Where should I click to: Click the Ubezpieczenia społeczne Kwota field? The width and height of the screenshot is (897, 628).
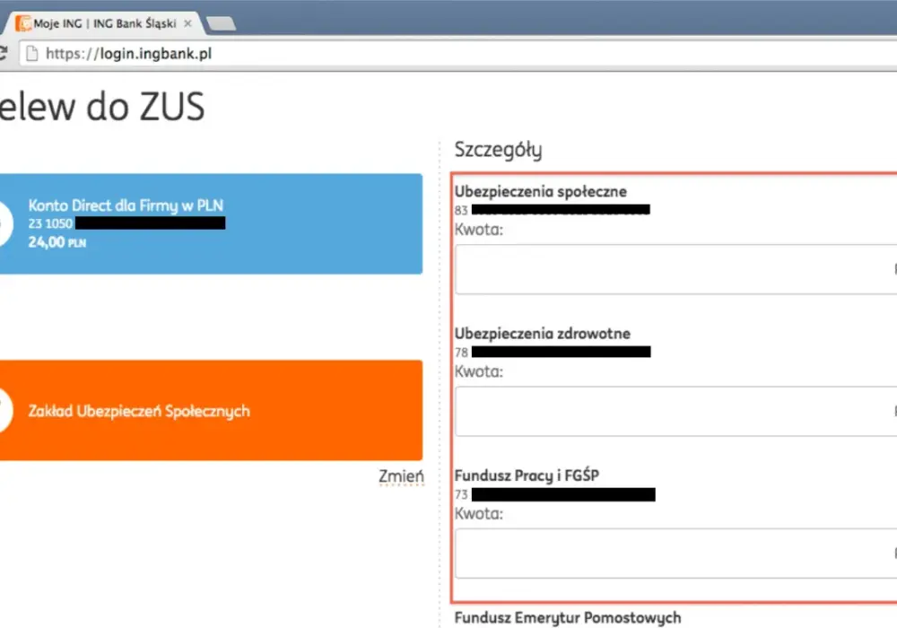pyautogui.click(x=675, y=269)
